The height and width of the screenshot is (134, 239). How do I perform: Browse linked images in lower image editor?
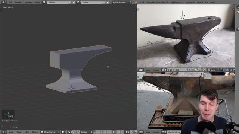(x=164, y=132)
